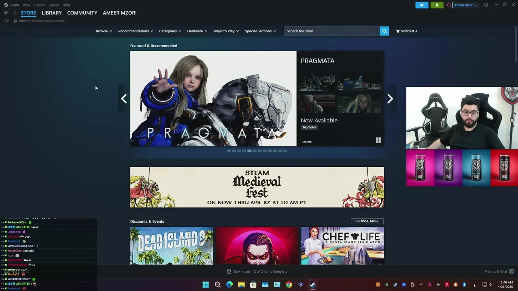Go forward with the navigation arrow

pyautogui.click(x=15, y=13)
